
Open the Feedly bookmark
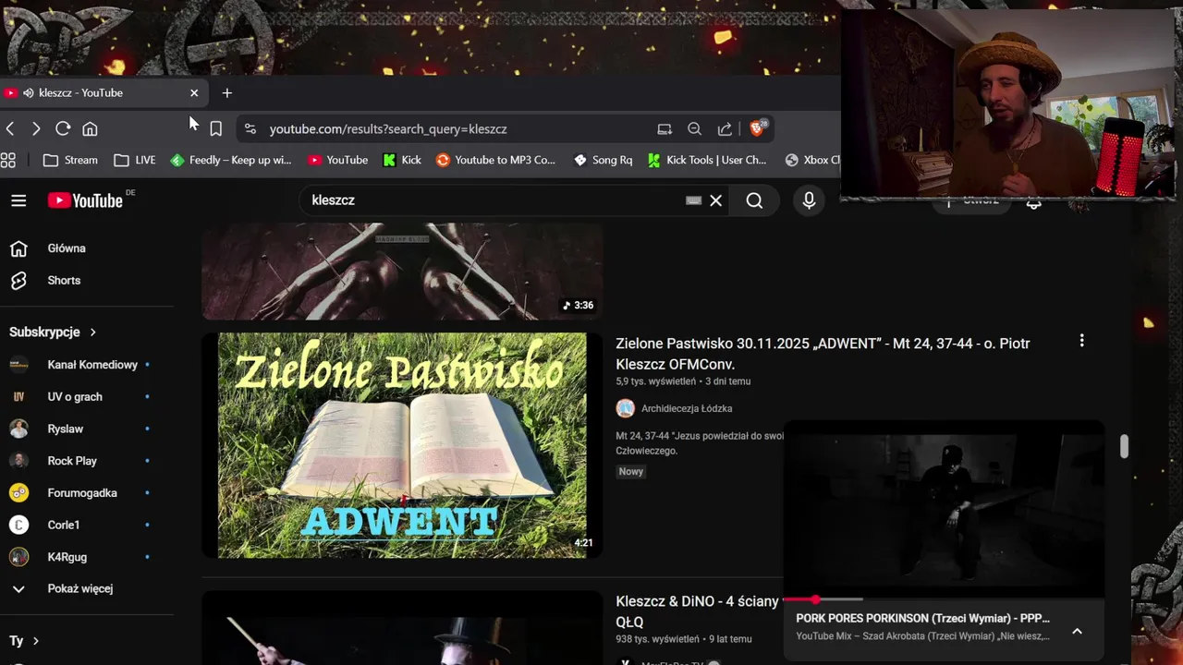[231, 160]
